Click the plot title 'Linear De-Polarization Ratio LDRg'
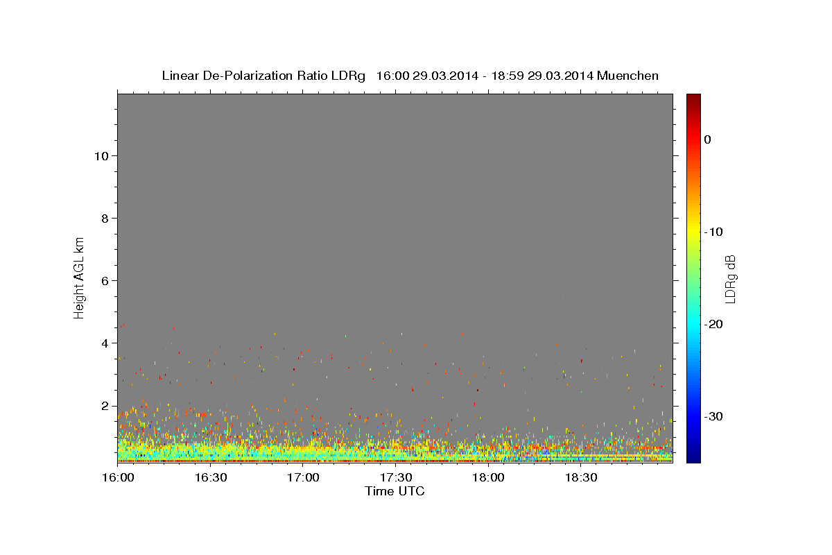Viewport: 832px width, 555px height. pos(263,76)
